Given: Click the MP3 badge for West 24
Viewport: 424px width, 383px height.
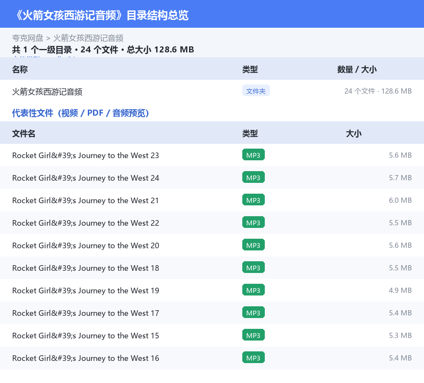Looking at the screenshot, I should pyautogui.click(x=254, y=177).
